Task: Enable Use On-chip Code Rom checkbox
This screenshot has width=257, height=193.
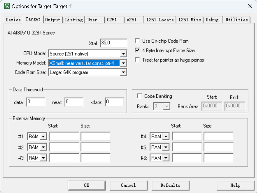Action: click(x=137, y=41)
